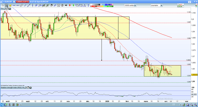Open the indicators chart icon

click(x=179, y=6)
